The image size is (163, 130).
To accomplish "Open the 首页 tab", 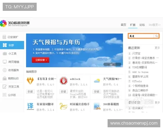I will coord(123,25).
